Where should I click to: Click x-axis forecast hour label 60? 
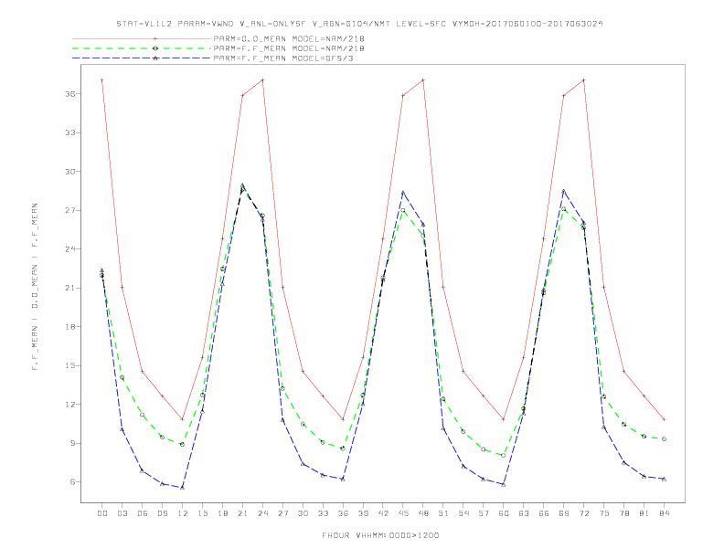point(504,513)
